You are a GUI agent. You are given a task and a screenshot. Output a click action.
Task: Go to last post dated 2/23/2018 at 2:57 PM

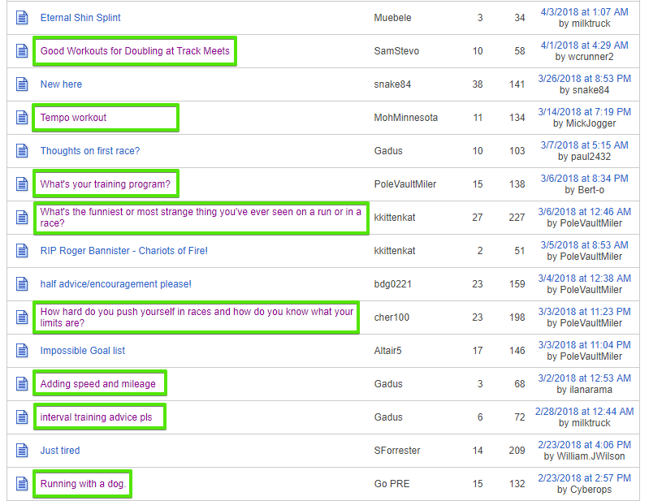pyautogui.click(x=585, y=478)
